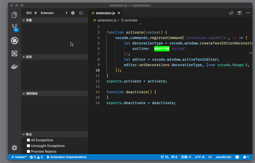Open the Extension debug configuration dropdown
This screenshot has width=255, height=163.
pos(54,13)
